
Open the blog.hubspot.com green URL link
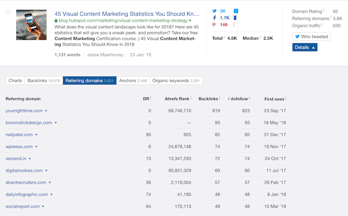pos(123,20)
